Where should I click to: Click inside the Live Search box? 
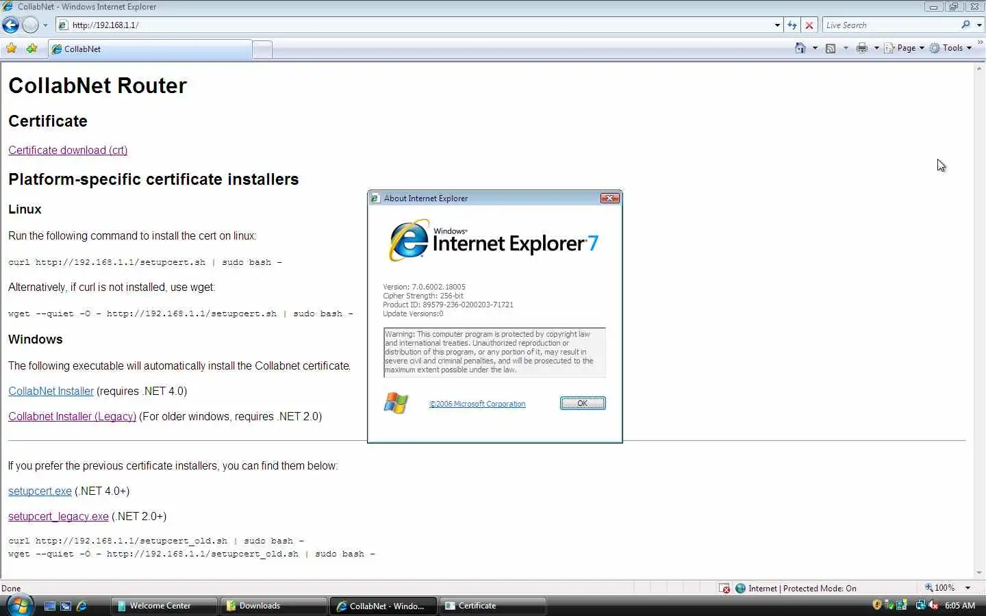click(890, 25)
